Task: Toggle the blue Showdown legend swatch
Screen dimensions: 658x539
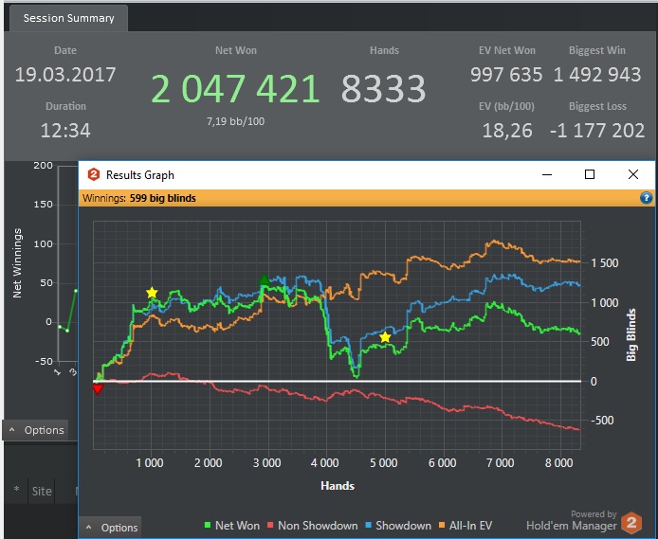Action: [x=368, y=525]
